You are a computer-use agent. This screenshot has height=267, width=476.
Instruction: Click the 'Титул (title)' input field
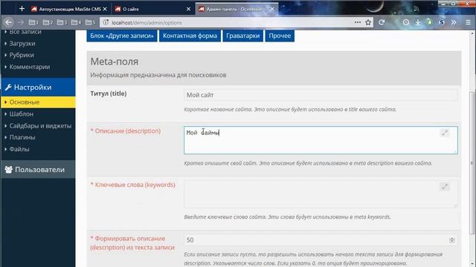pos(321,95)
